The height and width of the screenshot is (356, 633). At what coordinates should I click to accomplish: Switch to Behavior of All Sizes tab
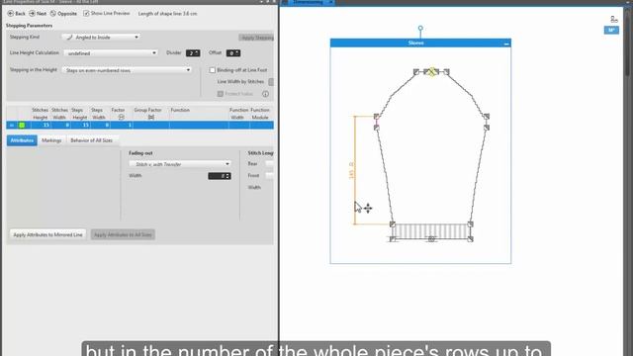click(91, 140)
